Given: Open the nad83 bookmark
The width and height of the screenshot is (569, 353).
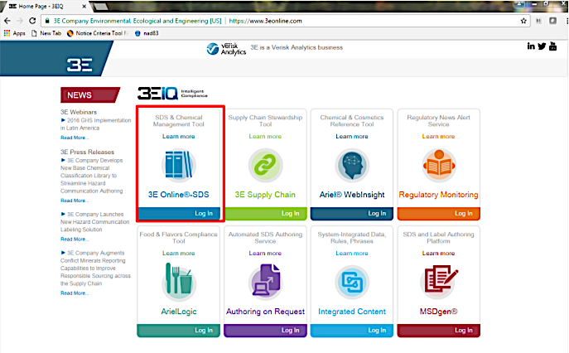Looking at the screenshot, I should tap(147, 33).
